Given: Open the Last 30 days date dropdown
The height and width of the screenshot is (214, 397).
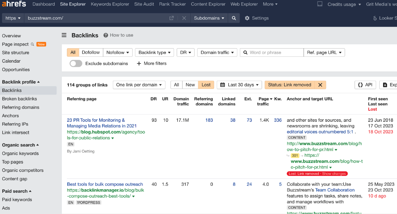Looking at the screenshot, I should pos(239,85).
